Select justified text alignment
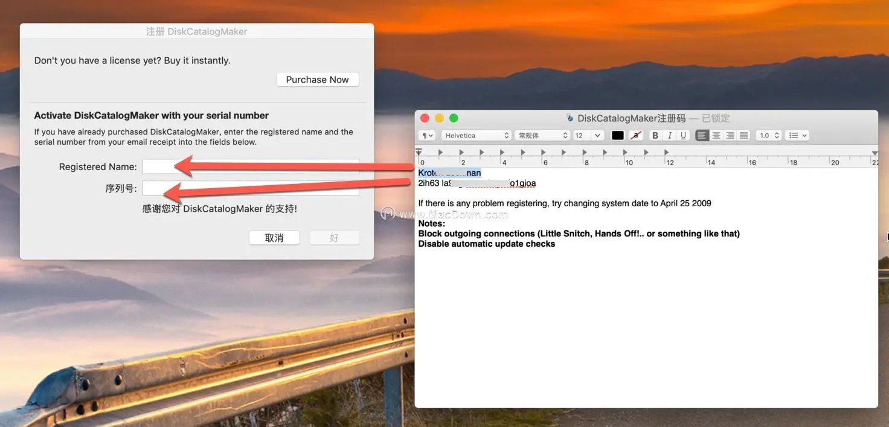The height and width of the screenshot is (427, 889). coord(743,136)
